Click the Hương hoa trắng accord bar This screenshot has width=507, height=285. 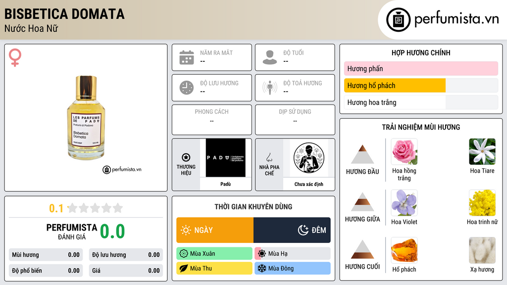tap(421, 102)
